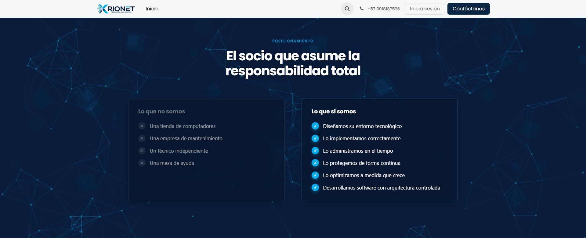
Task: Click the text Lo optimizamos a medida que crece
Action: (x=364, y=175)
